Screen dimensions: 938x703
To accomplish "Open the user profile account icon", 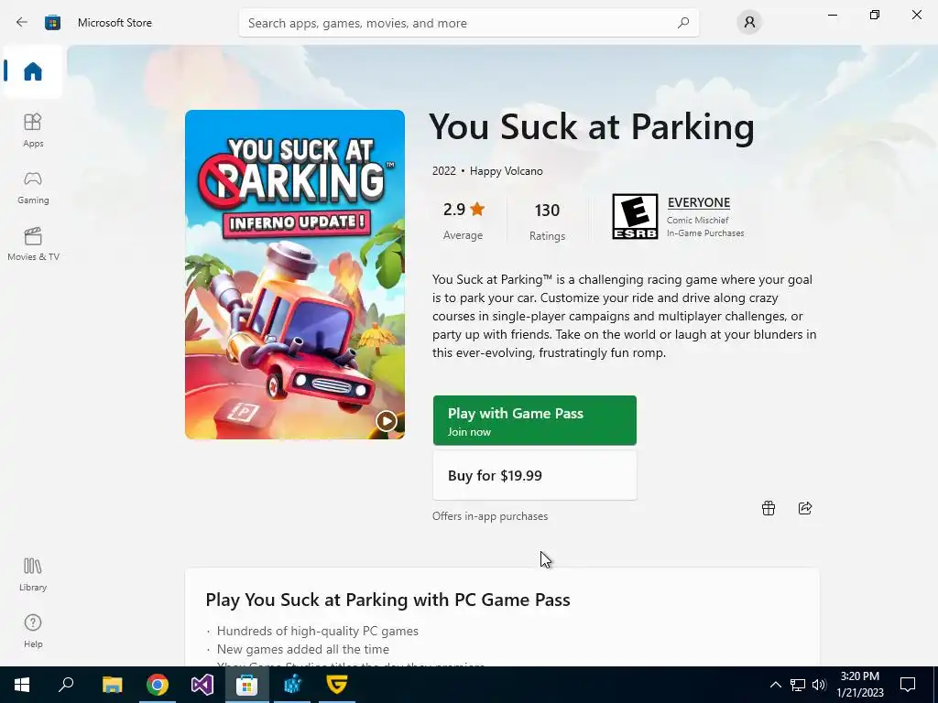I will point(749,23).
